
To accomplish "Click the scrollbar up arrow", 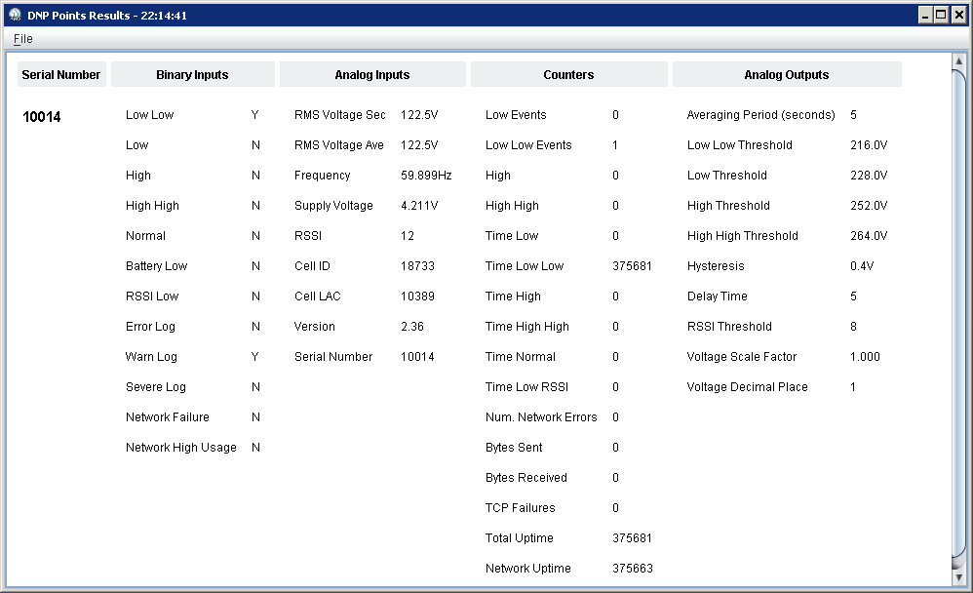I will [958, 59].
